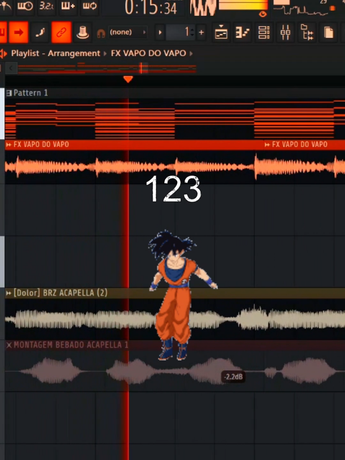345x460 pixels.
Task: Click the playlist overview scrollbar
Action: pyautogui.click(x=107, y=68)
